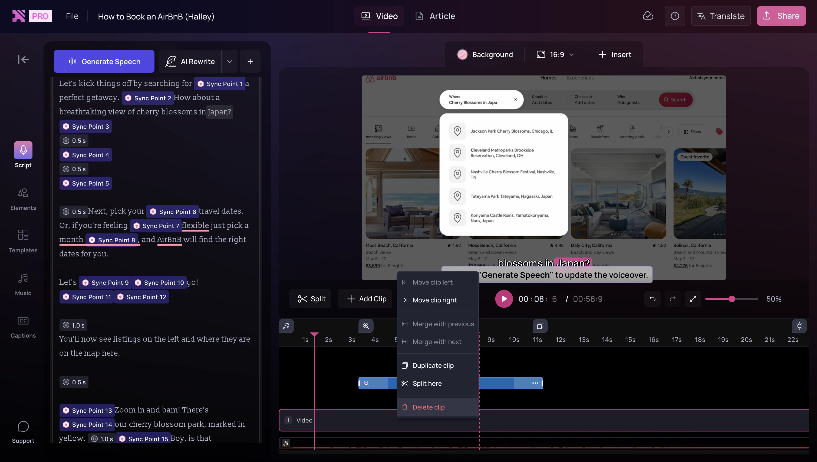Select Sync Point 10 marker in script
The width and height of the screenshot is (817, 462).
[x=159, y=283]
